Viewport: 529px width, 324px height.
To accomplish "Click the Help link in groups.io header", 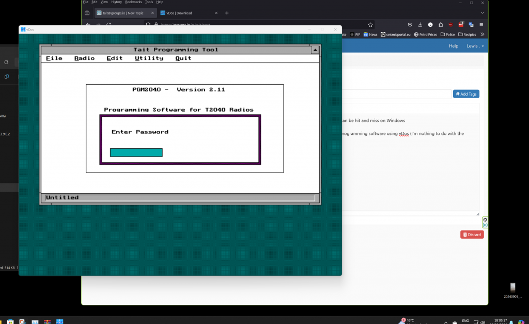I will coord(454,46).
